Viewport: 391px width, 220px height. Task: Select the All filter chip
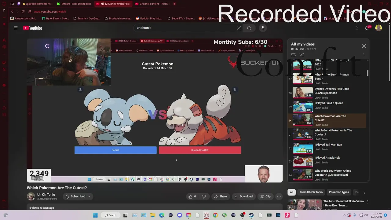[x=291, y=192]
